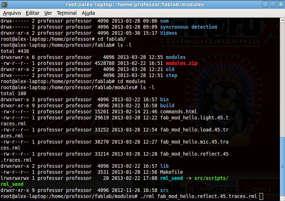The image size is (285, 201).
Task: Click the green 'src/scripts/' link target
Action: tap(212, 178)
